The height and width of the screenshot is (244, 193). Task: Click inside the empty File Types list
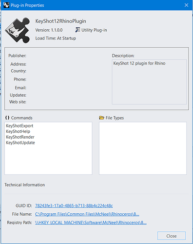point(143,148)
